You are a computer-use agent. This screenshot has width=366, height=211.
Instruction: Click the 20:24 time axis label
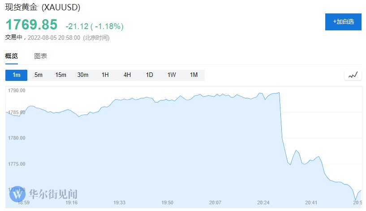[x=263, y=203]
